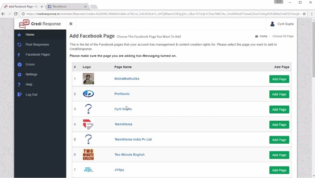Add Page for Cyril Gupta
Viewport: 315px width, 178px height.
pyautogui.click(x=279, y=110)
